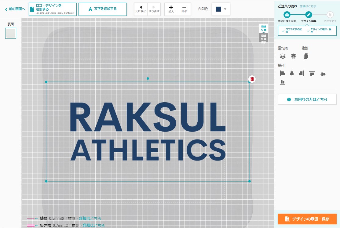Image resolution: width=340 pixels, height=228 pixels.
Task: Zoom out with the 縮小 minus button
Action: coord(184,9)
